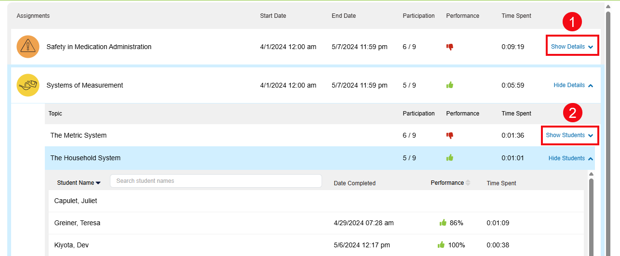The height and width of the screenshot is (256, 620).
Task: Click thumbs-up icon beside Greiner's 86% score
Action: coord(443,223)
